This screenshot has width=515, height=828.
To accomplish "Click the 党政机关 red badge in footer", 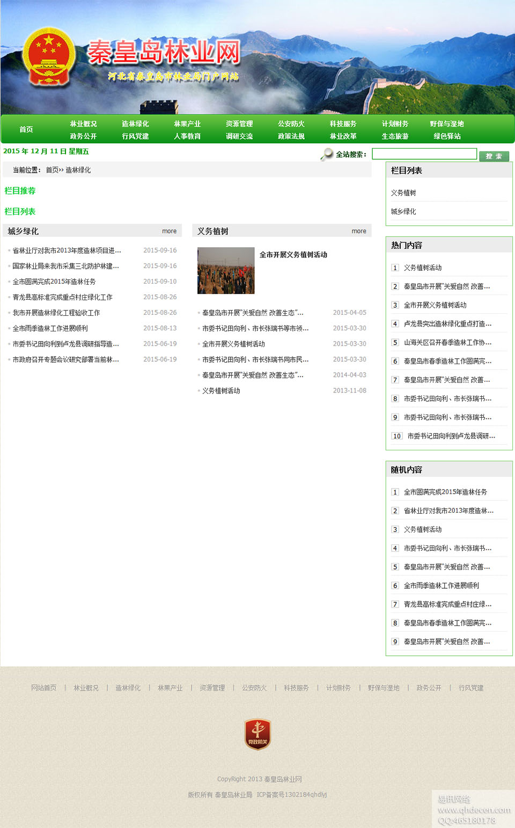I will pos(257,734).
